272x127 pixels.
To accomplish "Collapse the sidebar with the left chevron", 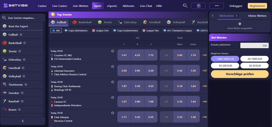I will 23,121.
